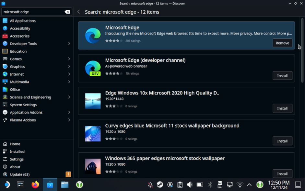The width and height of the screenshot is (305, 191).
Task: Click the About info icon
Action: pos(5,167)
